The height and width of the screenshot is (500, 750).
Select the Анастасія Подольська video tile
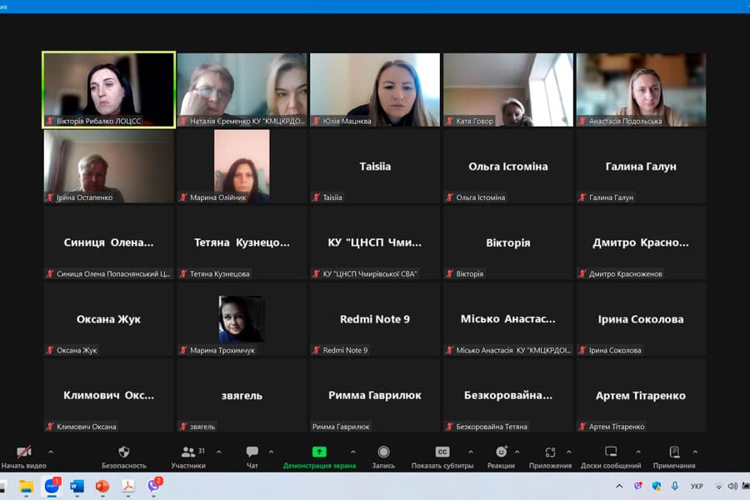point(641,90)
